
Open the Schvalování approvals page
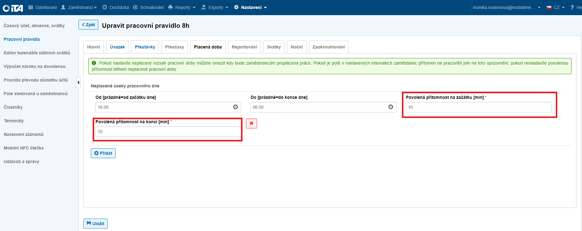149,7
